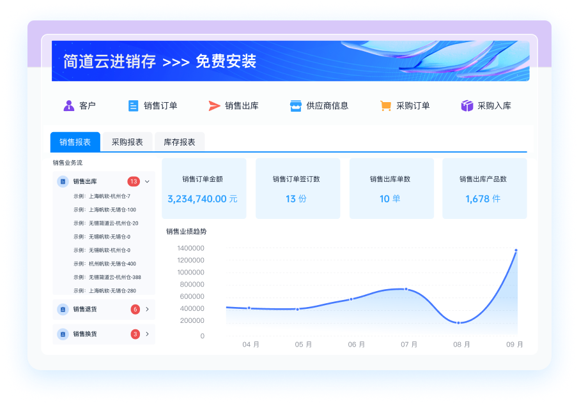Click the round icon beside 销售退货
This screenshot has height=404, width=579.
[63, 310]
